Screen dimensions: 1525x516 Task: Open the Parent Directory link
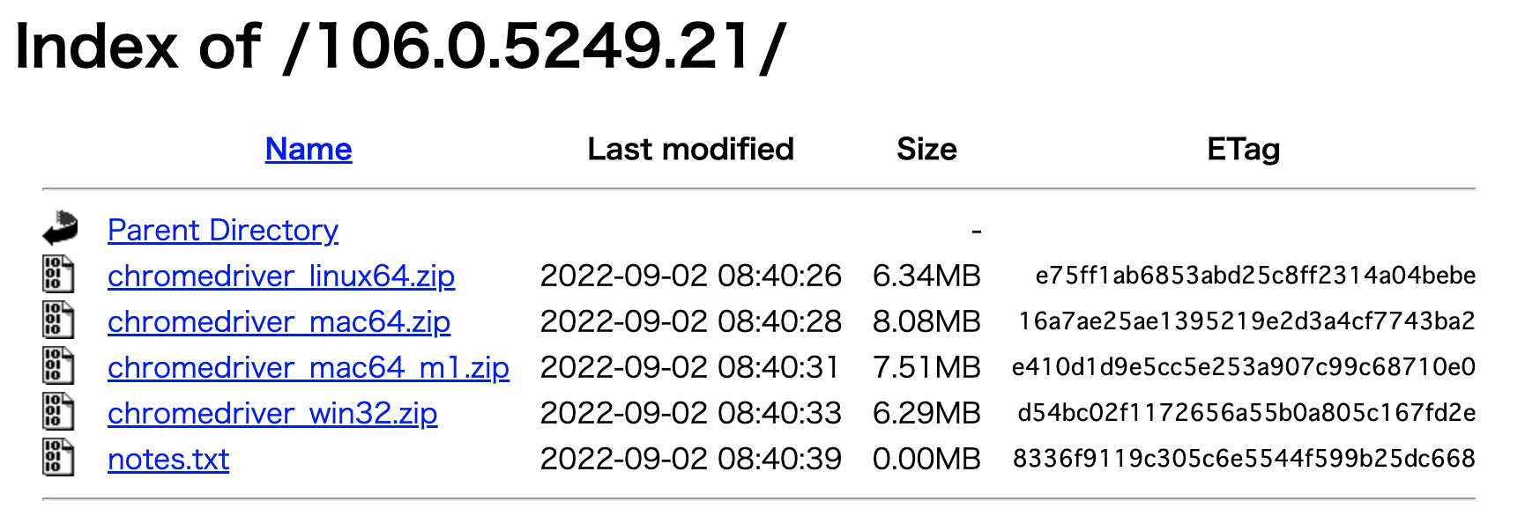point(222,230)
